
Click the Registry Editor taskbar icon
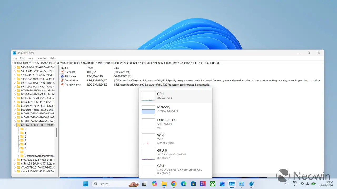[251, 184]
